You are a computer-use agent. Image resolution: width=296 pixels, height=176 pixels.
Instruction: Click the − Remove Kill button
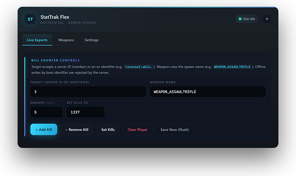tap(77, 129)
